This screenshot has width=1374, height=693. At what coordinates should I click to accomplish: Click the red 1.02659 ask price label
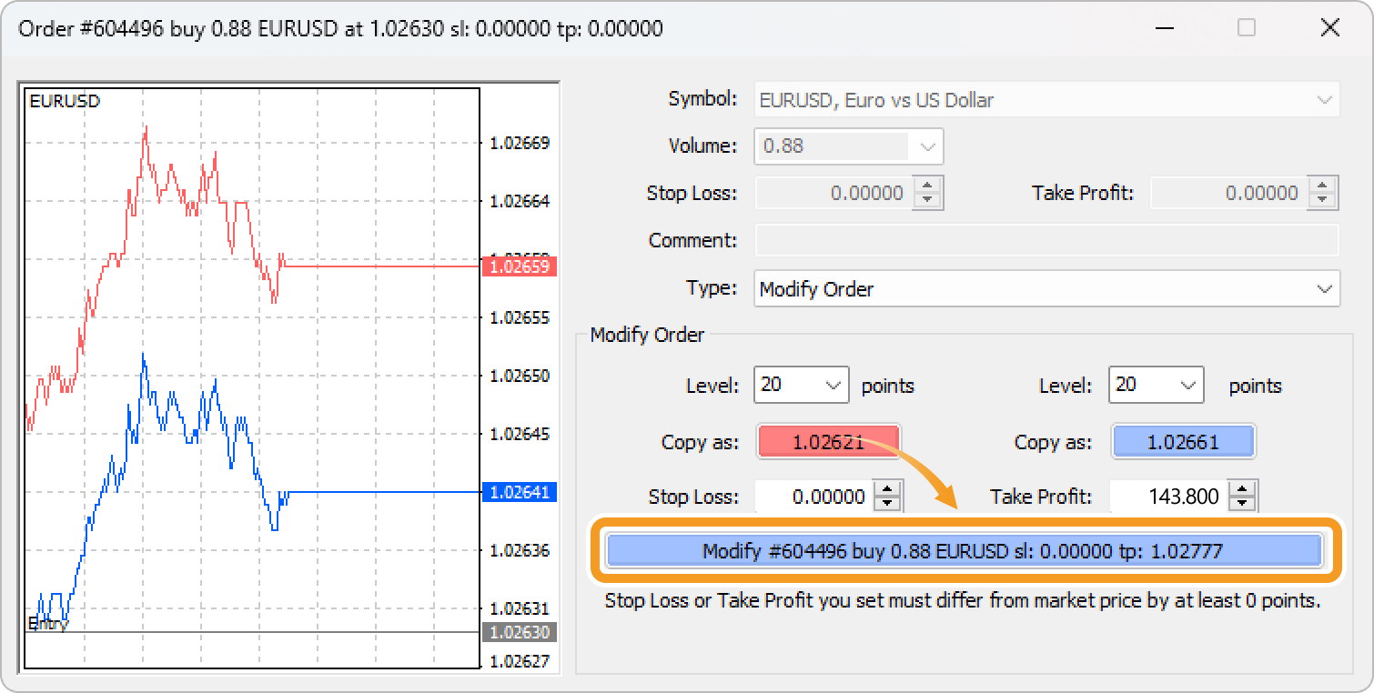(518, 267)
